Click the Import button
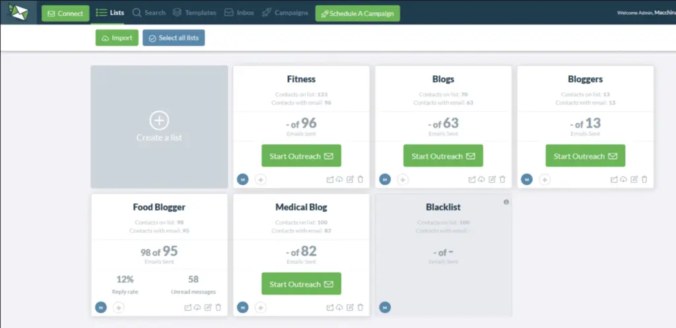Screen dimensions: 676x328 pyautogui.click(x=117, y=38)
